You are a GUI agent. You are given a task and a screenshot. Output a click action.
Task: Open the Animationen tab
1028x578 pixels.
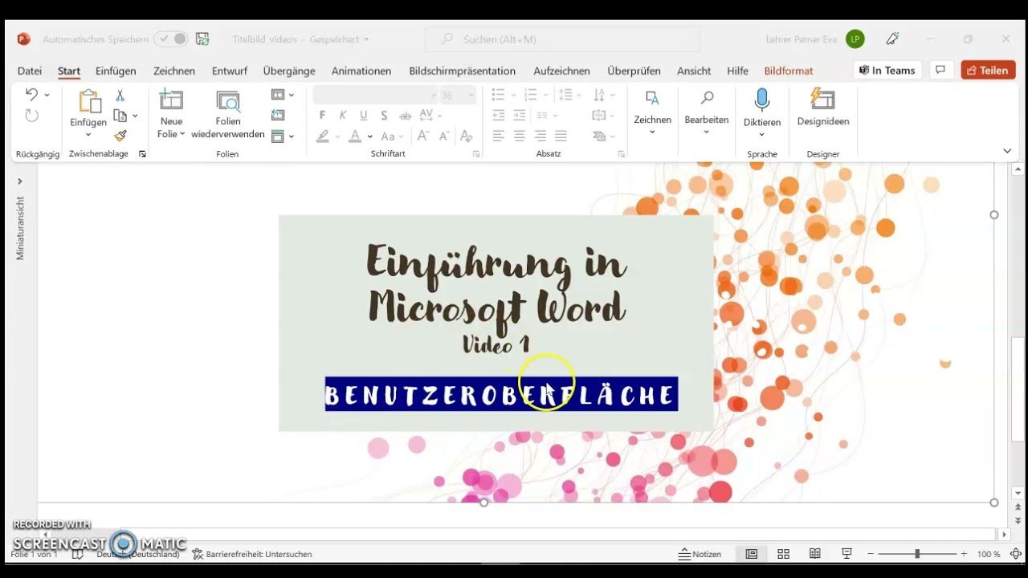361,71
